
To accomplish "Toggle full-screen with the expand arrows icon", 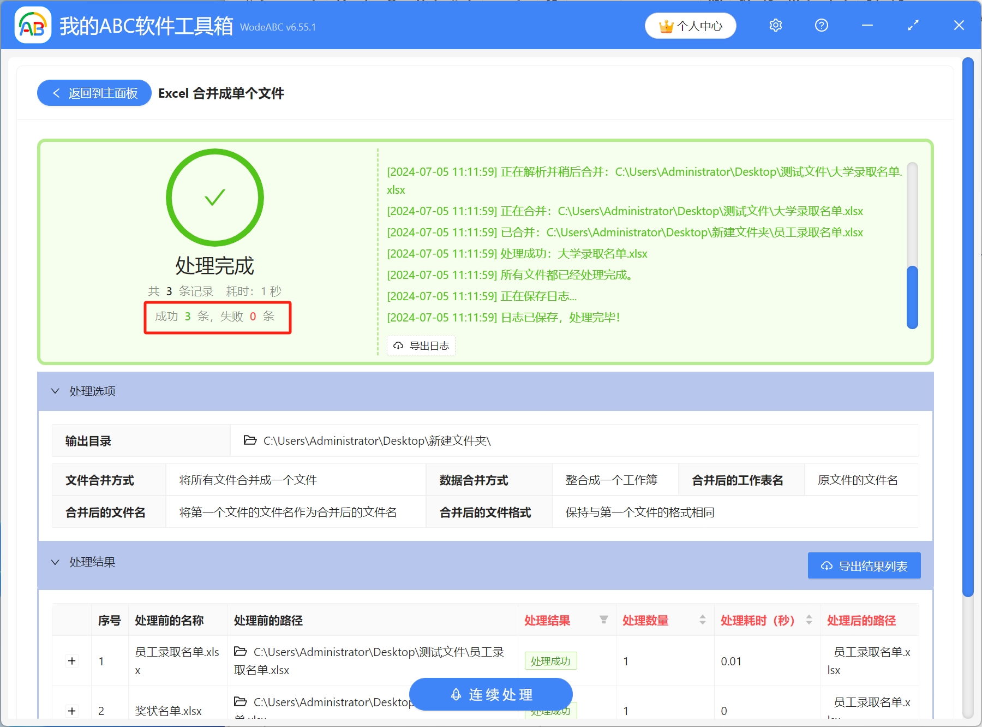I will pos(913,26).
